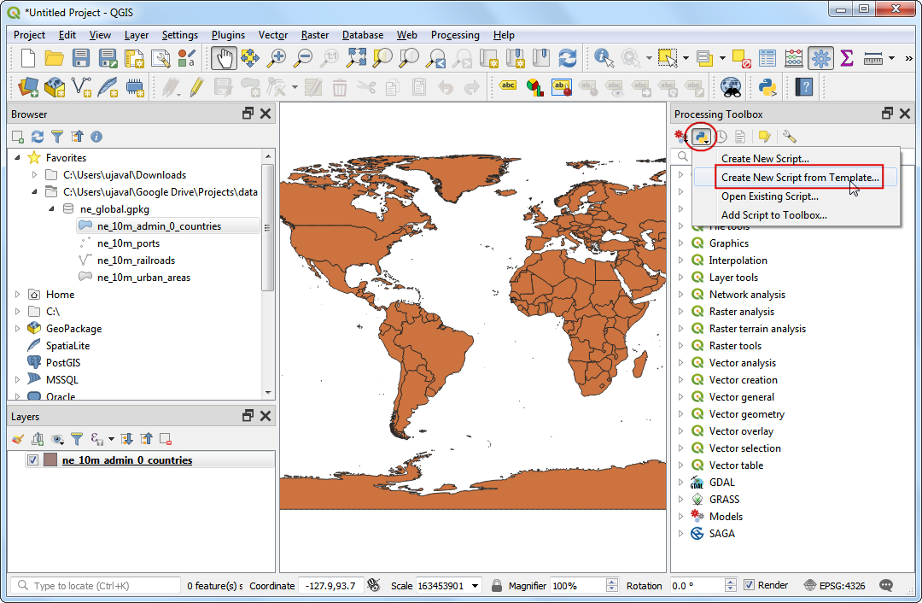Uncheck the ne_10m_admin_0_countries layer visibility checkbox

pos(33,460)
